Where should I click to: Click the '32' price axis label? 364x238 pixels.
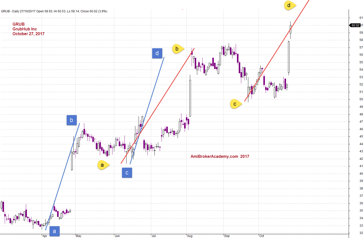(361, 233)
